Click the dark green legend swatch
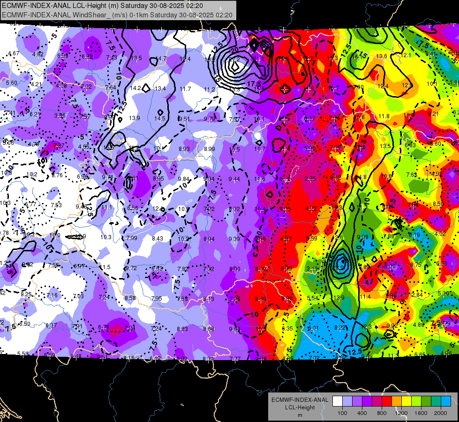This screenshot has height=422, width=459. 426,401
